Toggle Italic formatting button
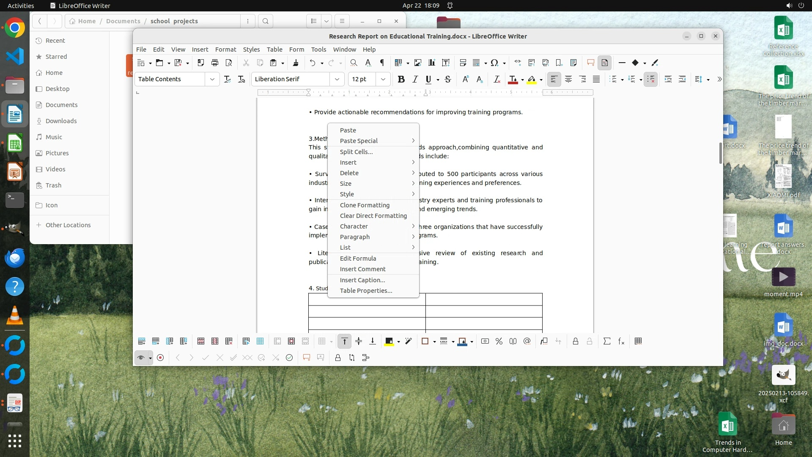The image size is (812, 457). pos(415,79)
